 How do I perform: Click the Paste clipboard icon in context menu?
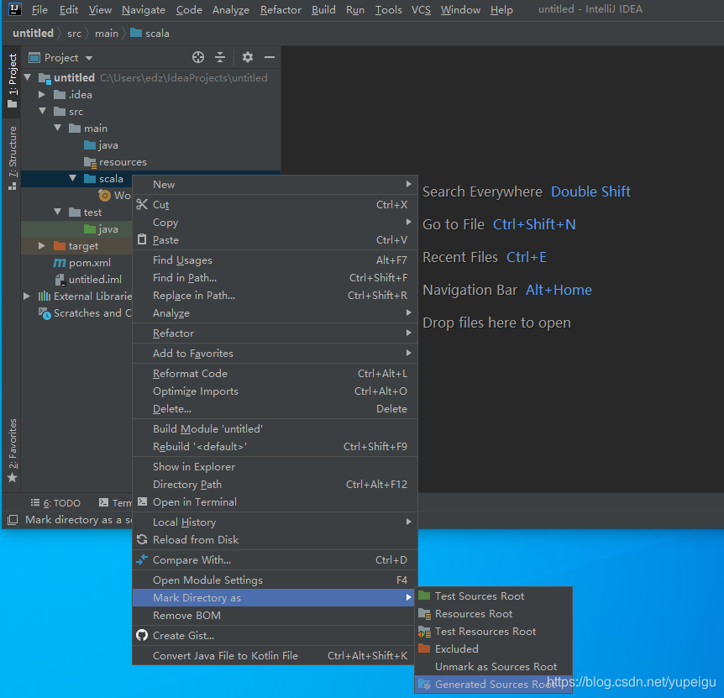pyautogui.click(x=142, y=239)
